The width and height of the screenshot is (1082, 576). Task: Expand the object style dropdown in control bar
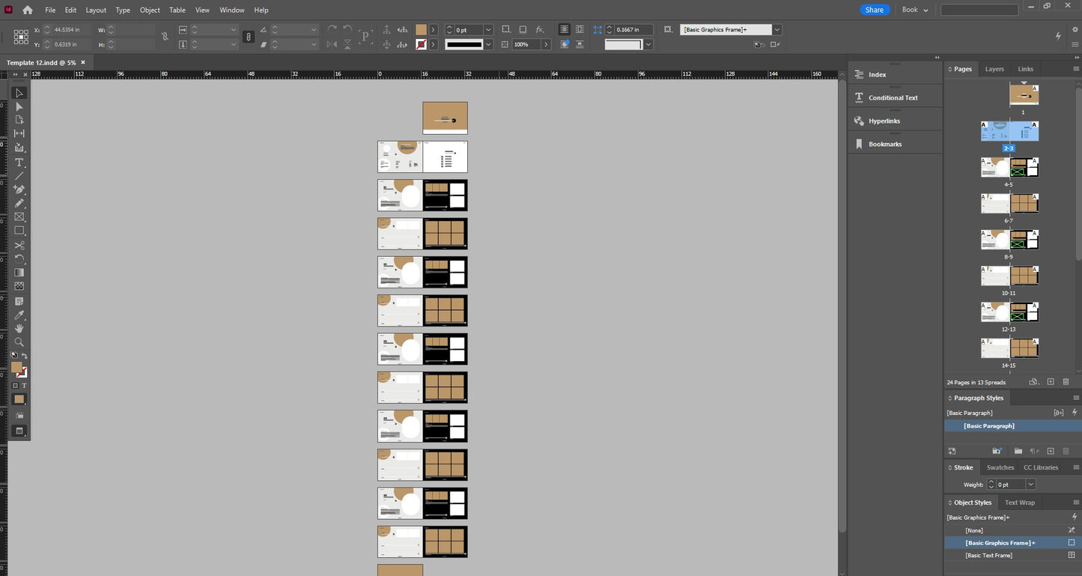[777, 30]
